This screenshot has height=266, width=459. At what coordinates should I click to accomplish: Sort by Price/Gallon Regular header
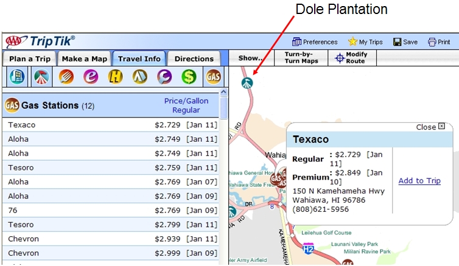tap(186, 105)
